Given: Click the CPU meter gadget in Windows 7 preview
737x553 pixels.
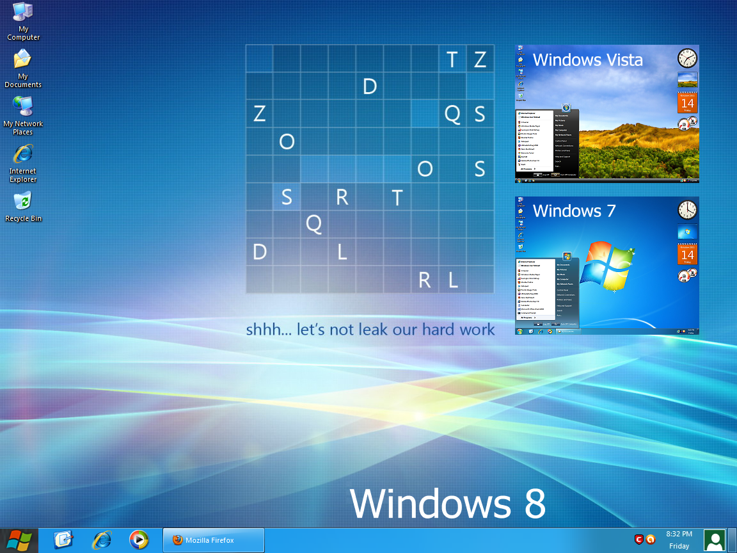Looking at the screenshot, I should pyautogui.click(x=686, y=275).
